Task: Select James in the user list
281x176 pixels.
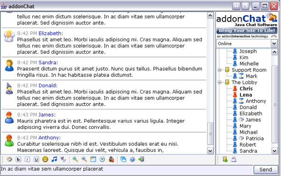Action: coord(253,120)
